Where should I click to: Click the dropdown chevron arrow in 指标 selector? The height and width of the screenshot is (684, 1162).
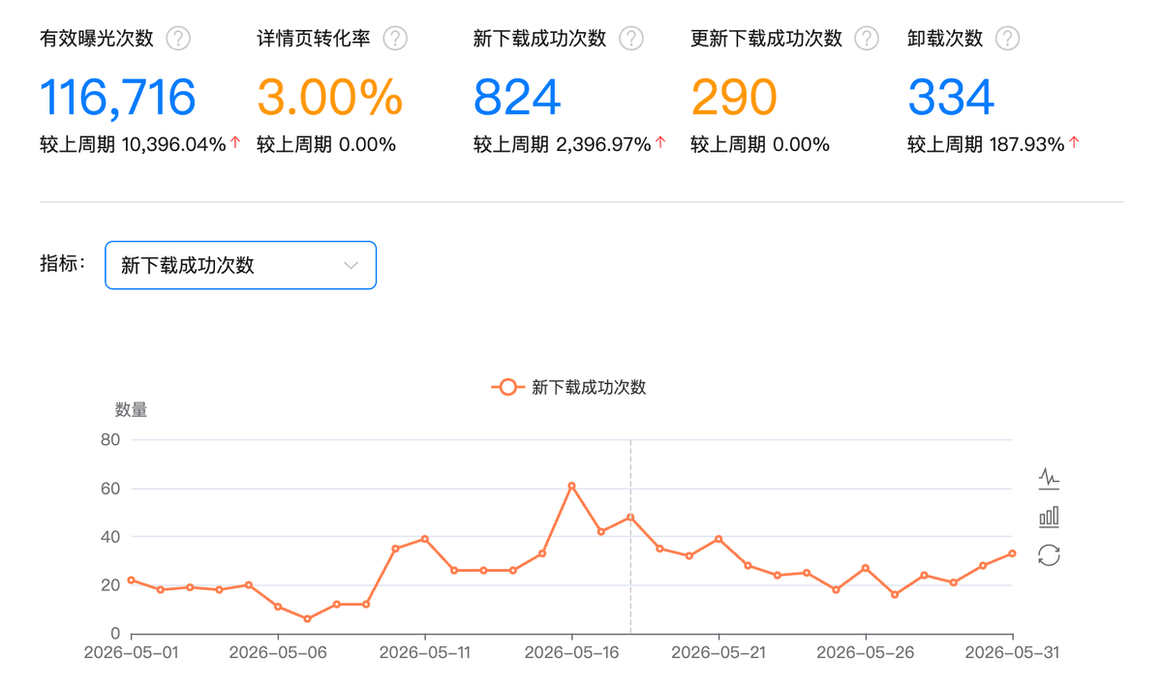(x=352, y=265)
